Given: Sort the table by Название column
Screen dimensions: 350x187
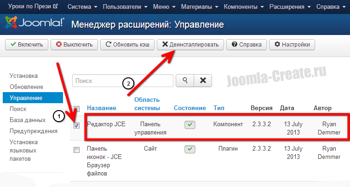Looking at the screenshot, I should coord(101,108).
